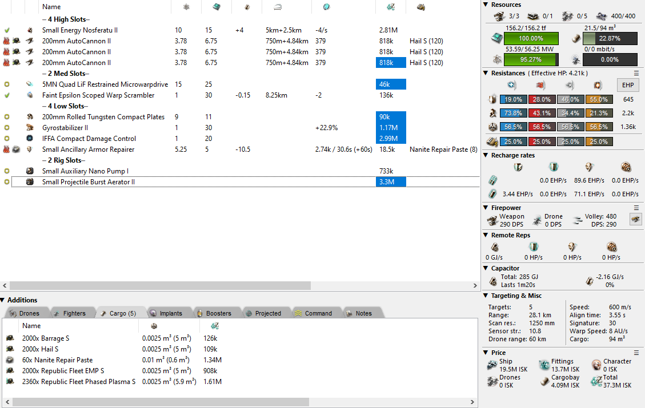Click the Gyrostabilizer II module icon

tap(30, 128)
